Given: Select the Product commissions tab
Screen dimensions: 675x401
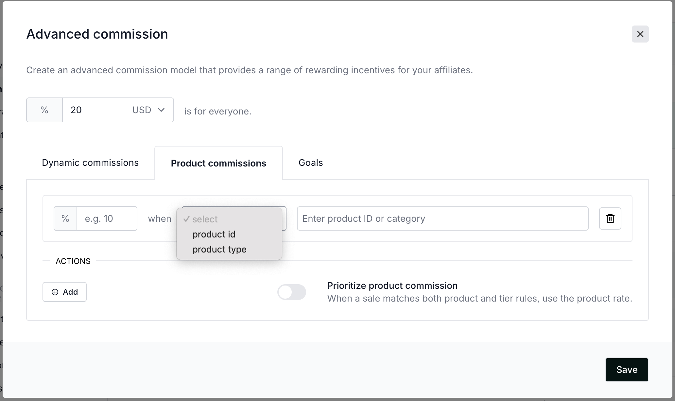Looking at the screenshot, I should (218, 163).
